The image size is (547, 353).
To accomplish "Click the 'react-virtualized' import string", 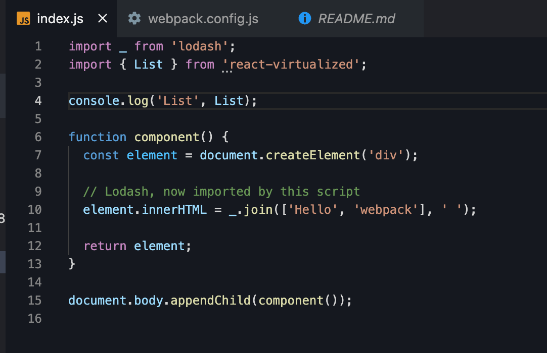I will tap(291, 65).
